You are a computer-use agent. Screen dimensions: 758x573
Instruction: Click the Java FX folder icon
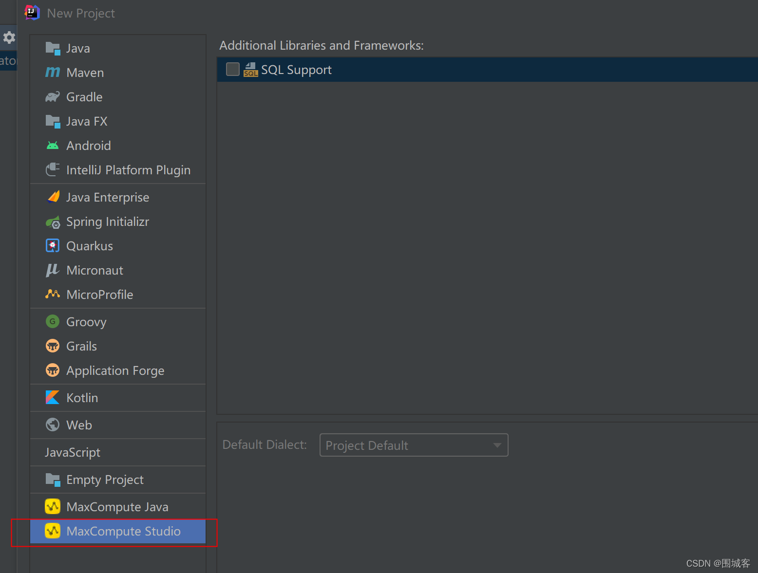pos(53,121)
